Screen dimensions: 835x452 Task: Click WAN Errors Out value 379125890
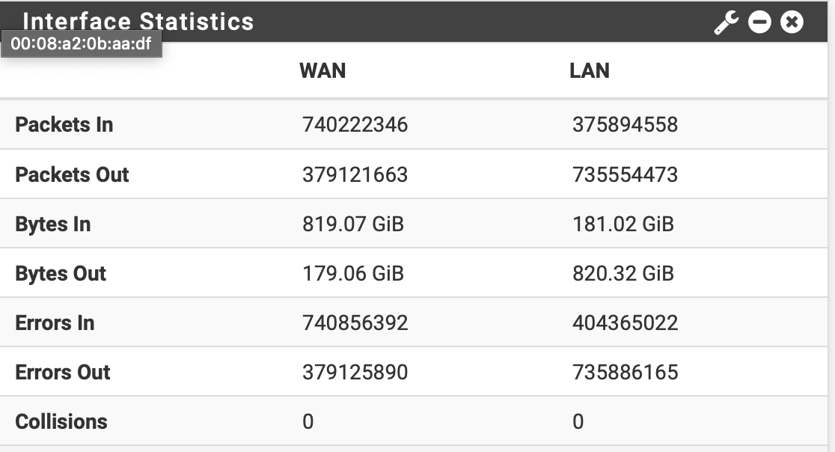point(355,372)
